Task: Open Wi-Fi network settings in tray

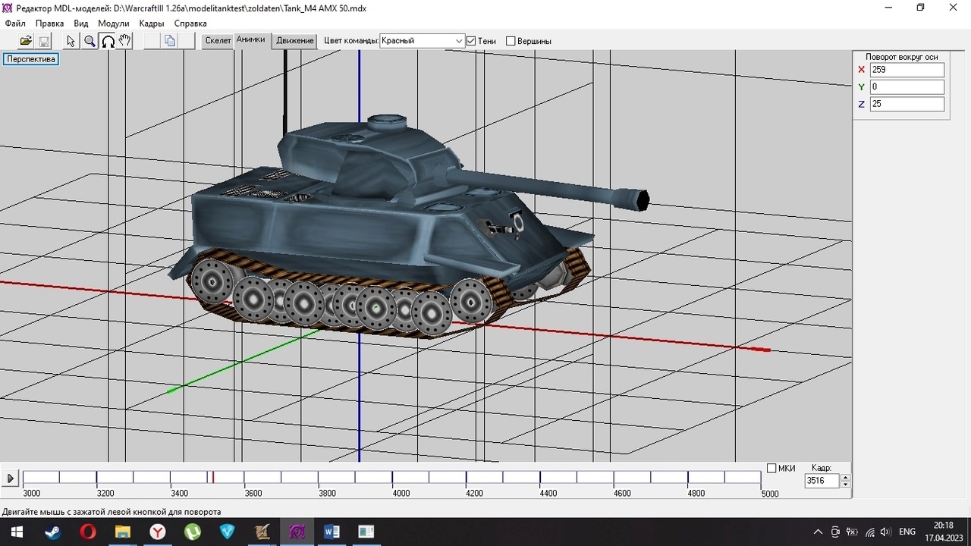Action: click(869, 532)
